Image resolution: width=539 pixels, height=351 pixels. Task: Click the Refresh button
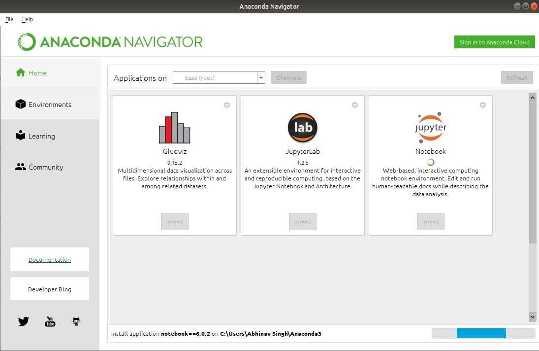(x=517, y=78)
